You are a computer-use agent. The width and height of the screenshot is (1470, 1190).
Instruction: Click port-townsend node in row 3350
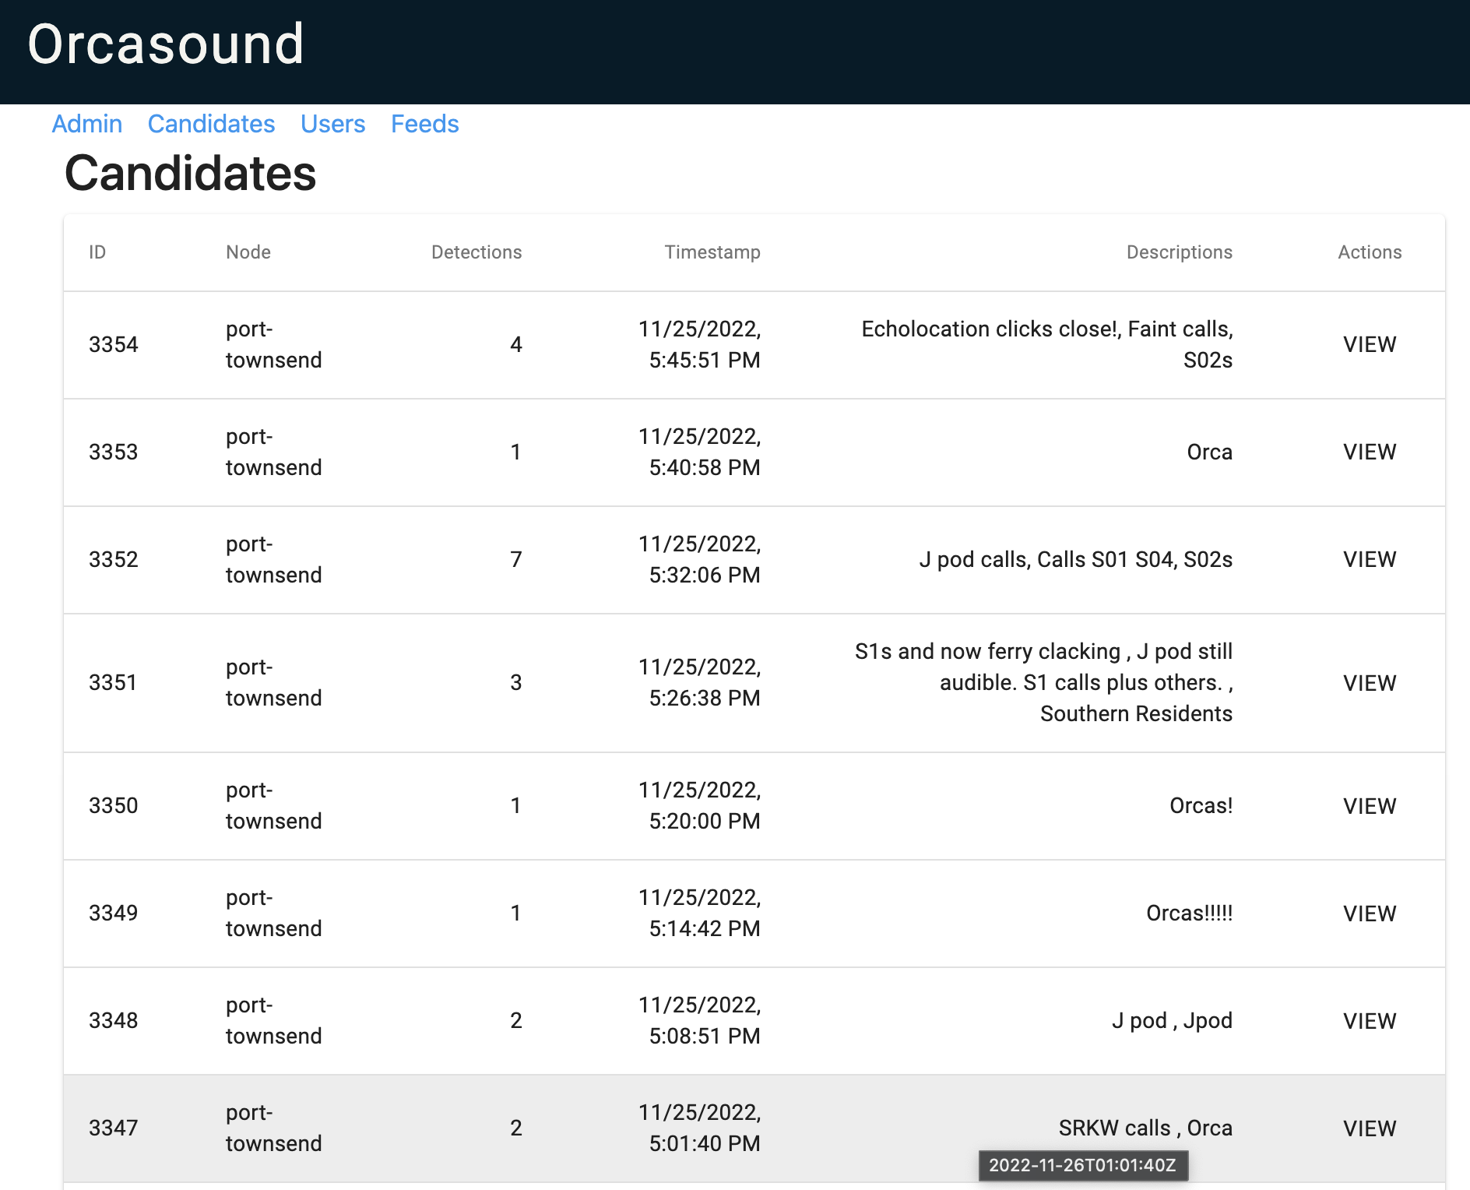click(273, 805)
